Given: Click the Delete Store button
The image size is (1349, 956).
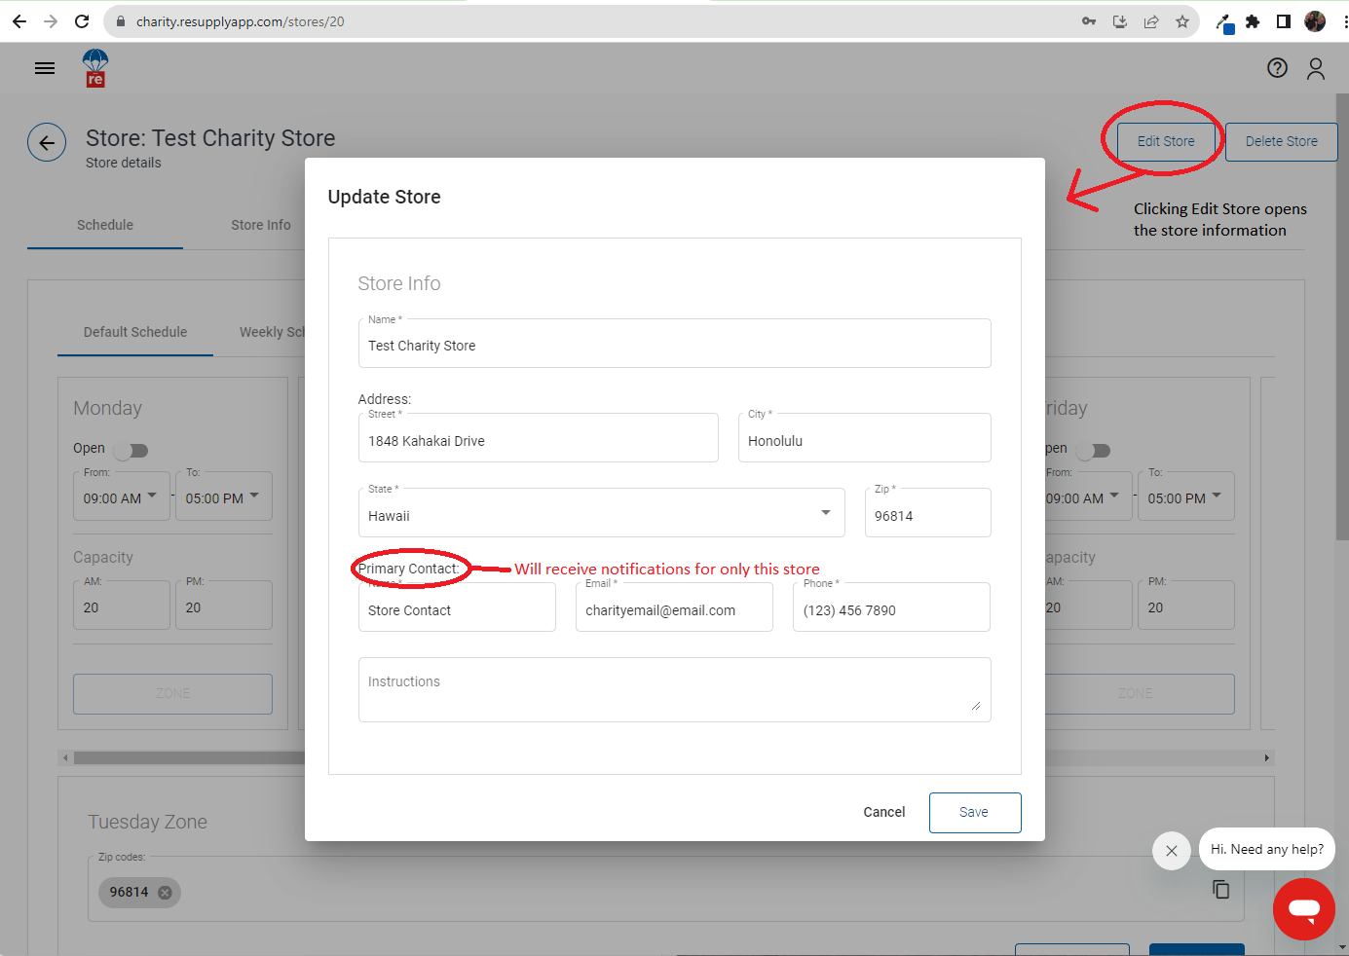Looking at the screenshot, I should (1282, 141).
